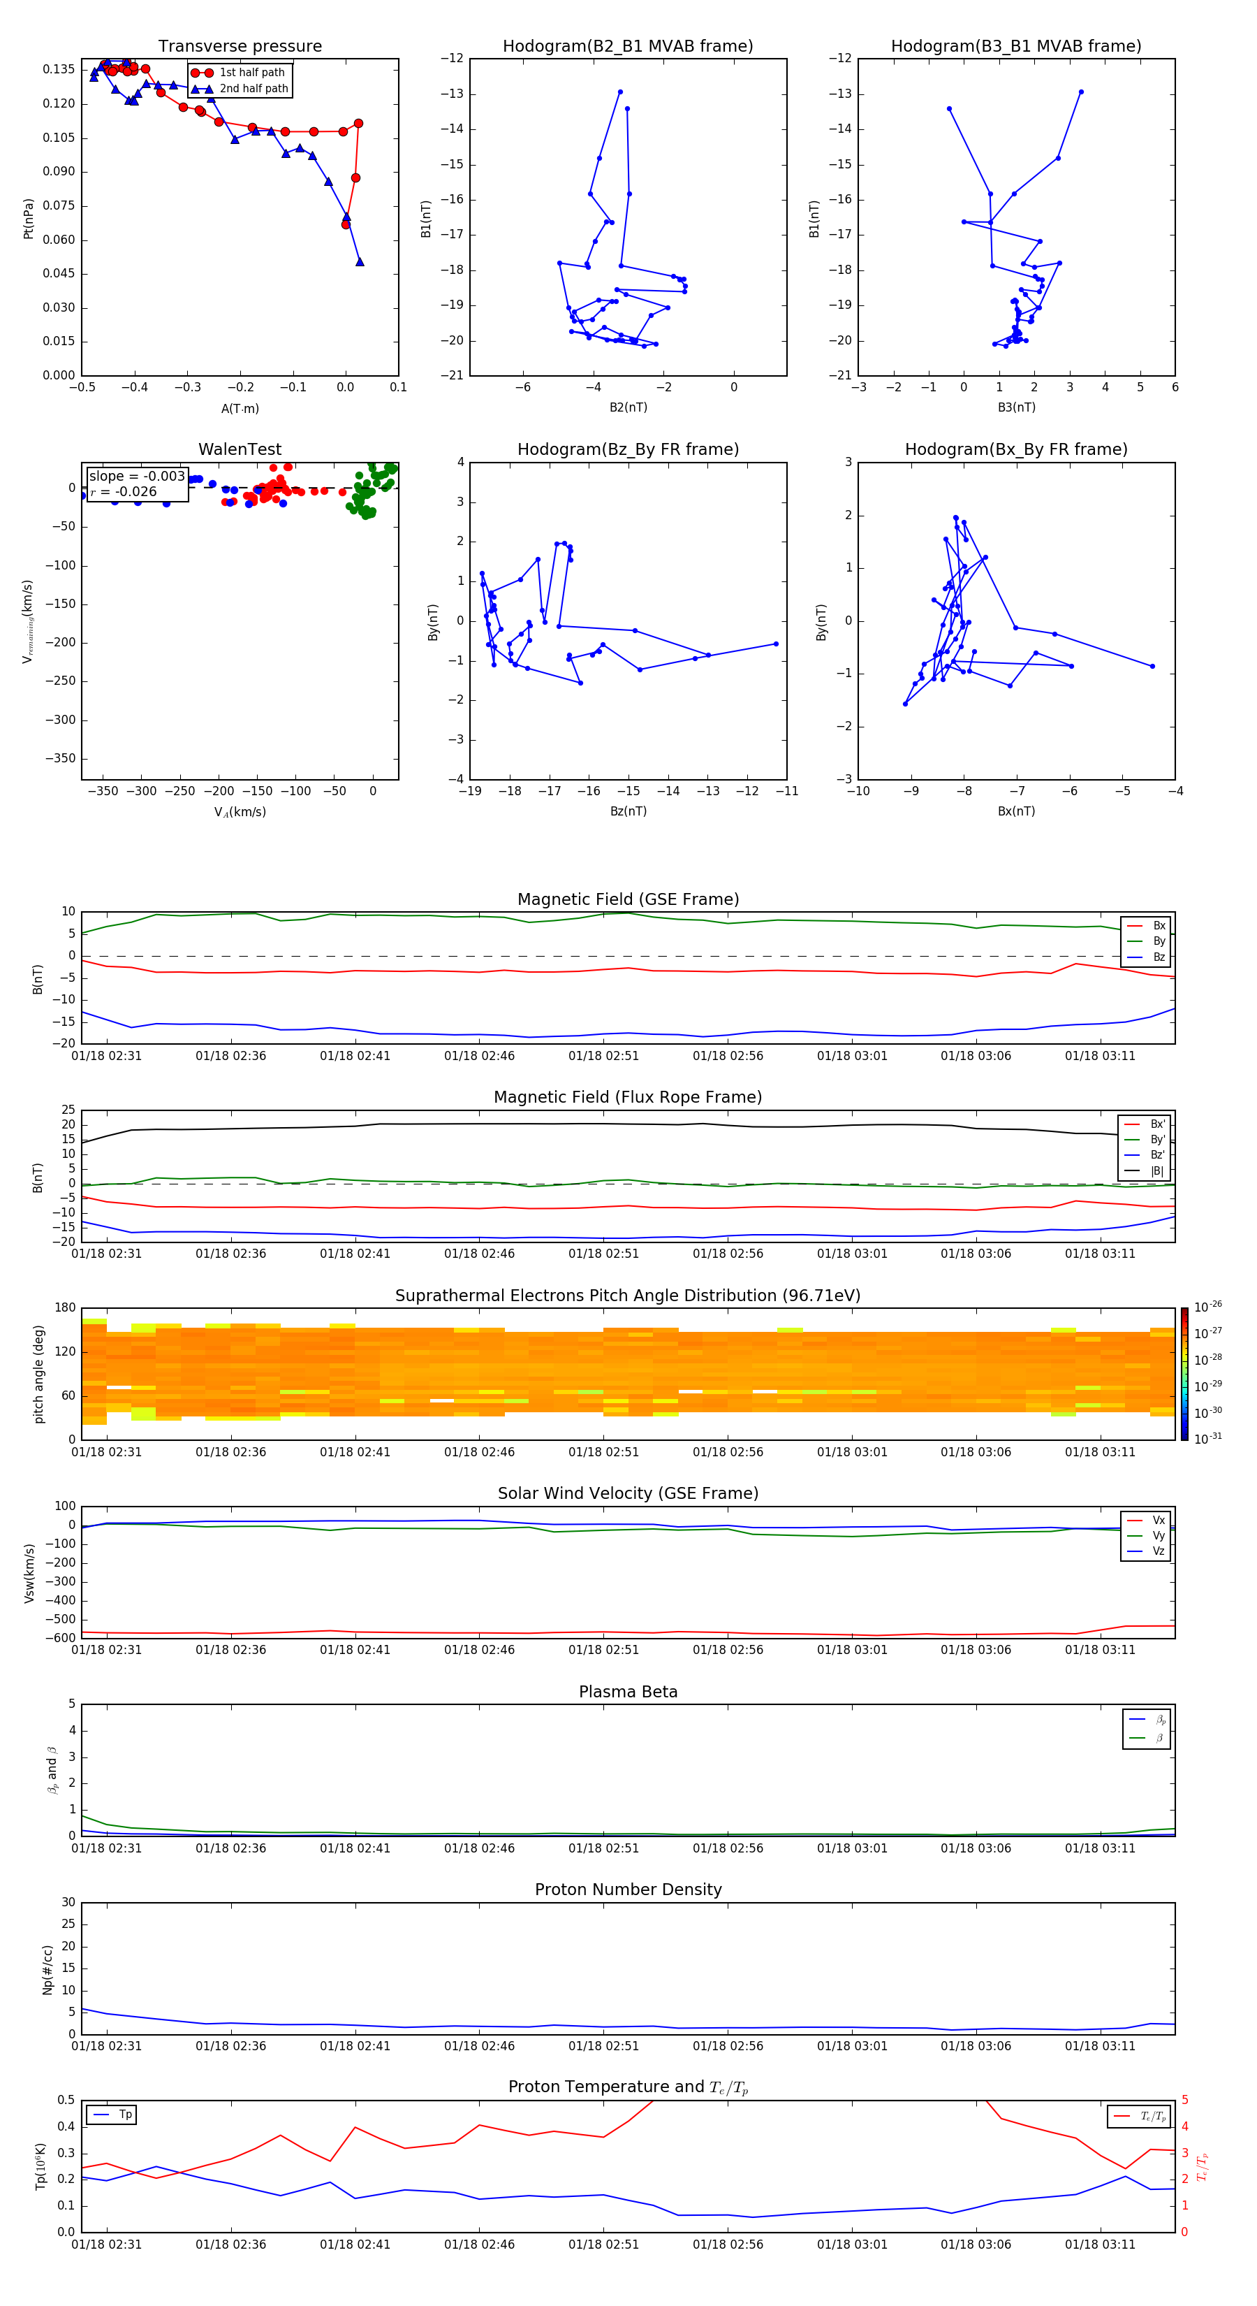1257x2306 pixels.
Task: Click the 'B3(nT)' x-axis label
Action: pyautogui.click(x=1016, y=407)
